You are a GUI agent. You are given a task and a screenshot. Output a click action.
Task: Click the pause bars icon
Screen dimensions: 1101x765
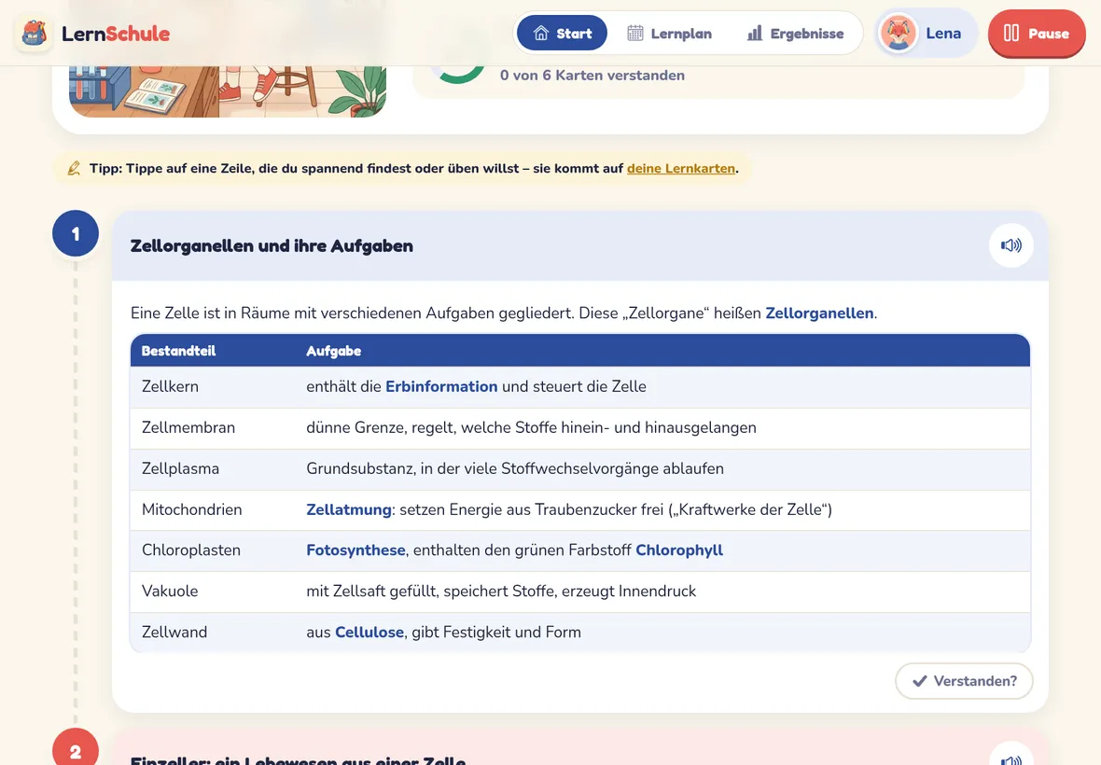coord(1011,33)
